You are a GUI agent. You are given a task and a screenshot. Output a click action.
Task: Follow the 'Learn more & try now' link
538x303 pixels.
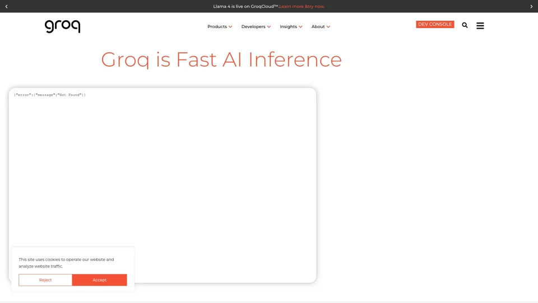302,6
